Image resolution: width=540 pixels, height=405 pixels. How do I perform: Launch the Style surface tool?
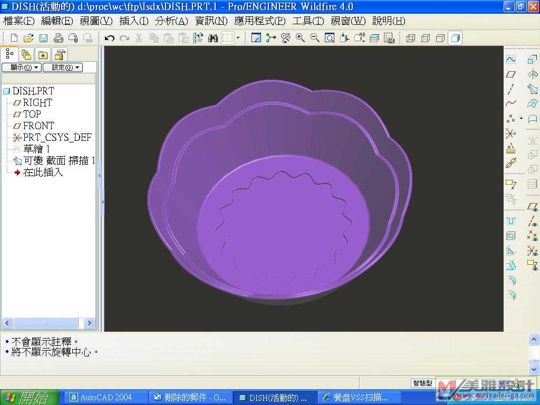click(533, 119)
